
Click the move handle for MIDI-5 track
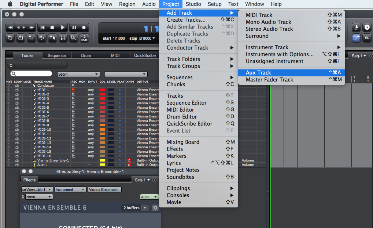click(x=8, y=108)
